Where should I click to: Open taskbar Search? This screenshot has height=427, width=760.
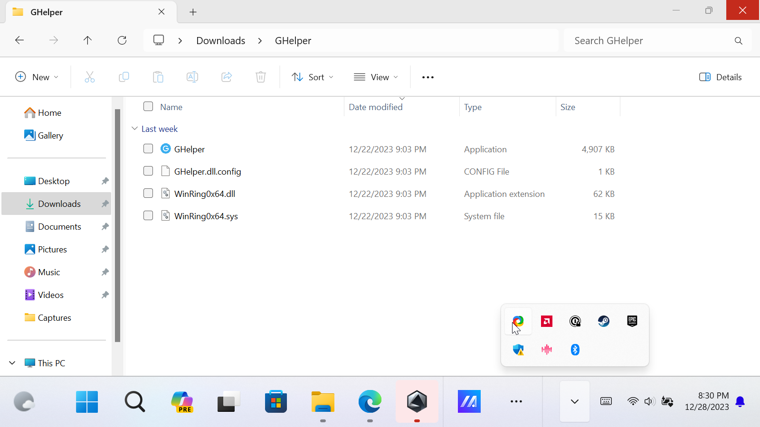coord(135,402)
